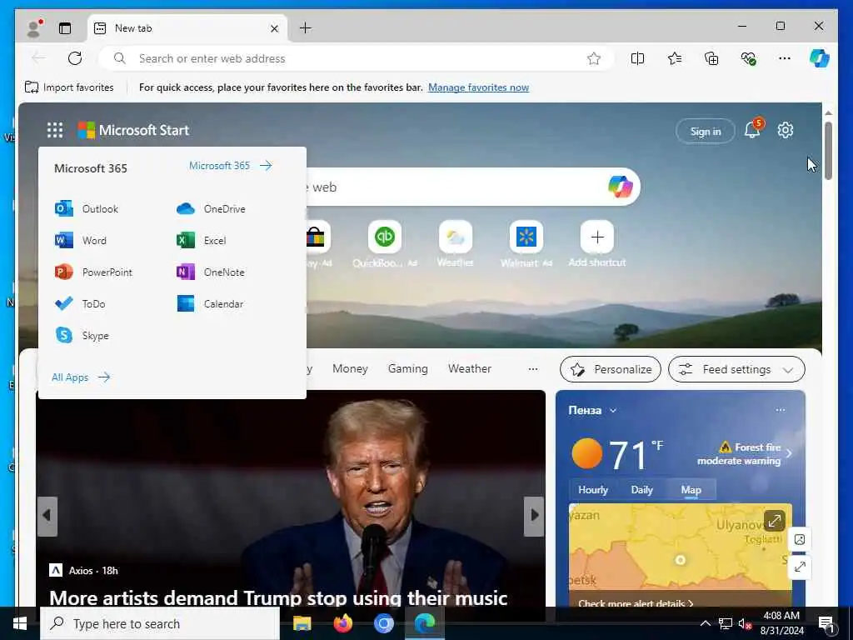Click the Windows Start button

[20, 623]
